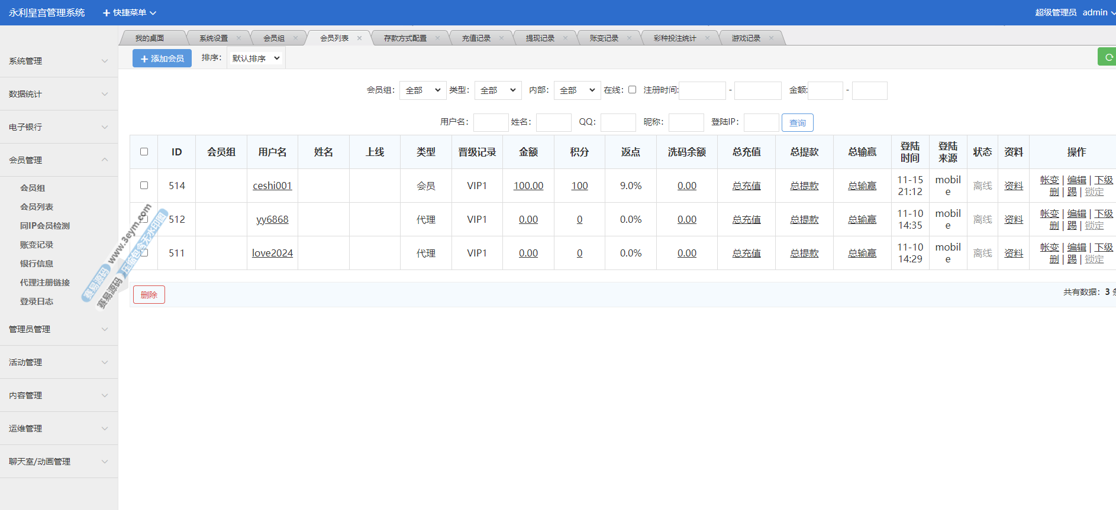Viewport: 1116px width, 510px height.
Task: Enable the 在线 online filter checkbox
Action: pyautogui.click(x=632, y=90)
